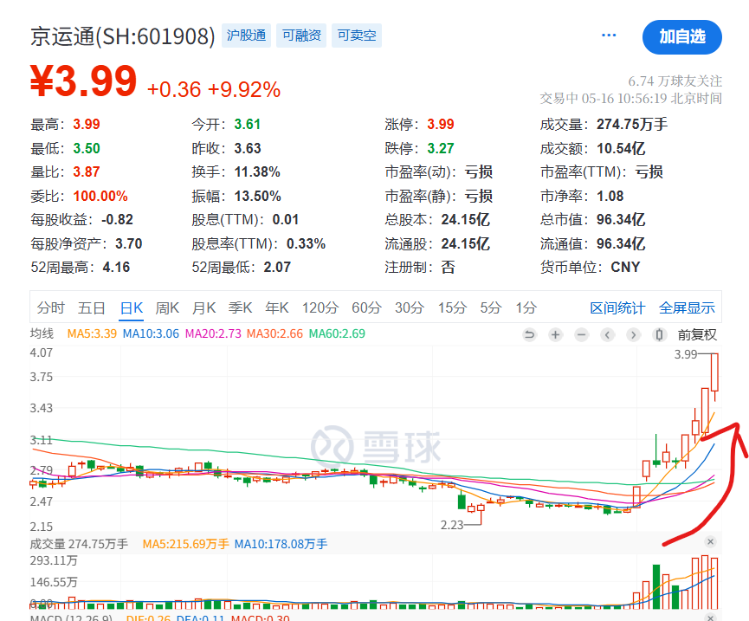
Task: Click the tall green volume bar
Action: [x=656, y=586]
